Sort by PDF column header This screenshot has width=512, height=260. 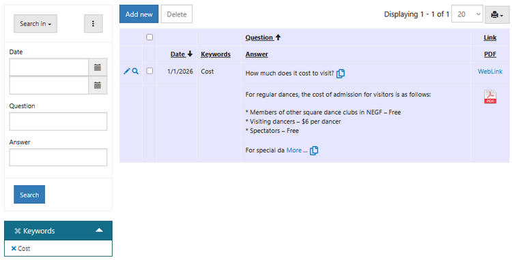489,54
